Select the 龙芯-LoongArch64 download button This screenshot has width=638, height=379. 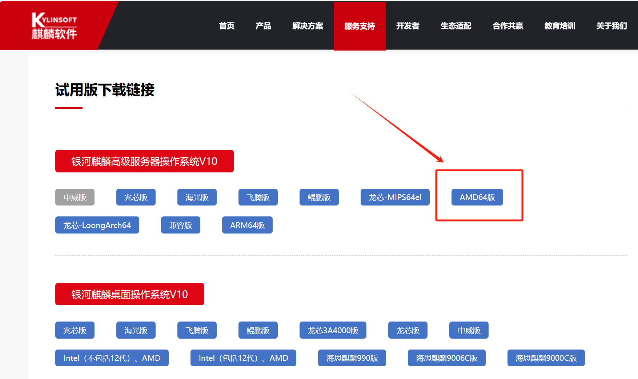pyautogui.click(x=97, y=225)
